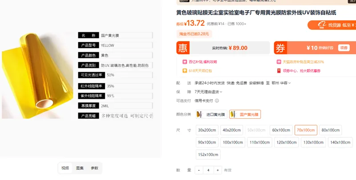
Task: Click the 淘金币已抵0.28元 tag
Action: pyautogui.click(x=194, y=34)
